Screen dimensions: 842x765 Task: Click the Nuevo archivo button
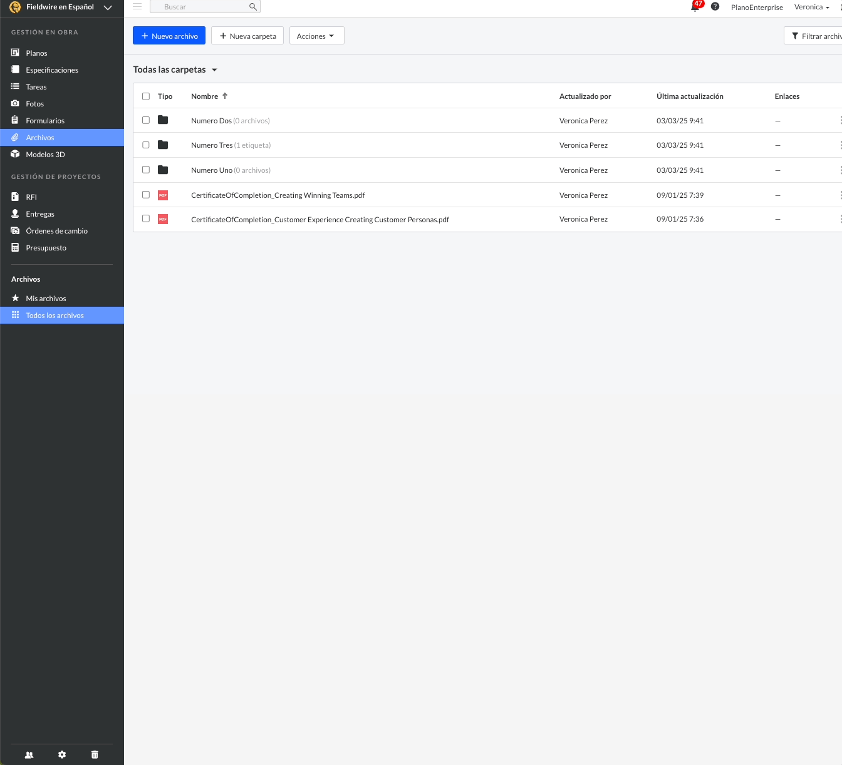[x=169, y=36]
